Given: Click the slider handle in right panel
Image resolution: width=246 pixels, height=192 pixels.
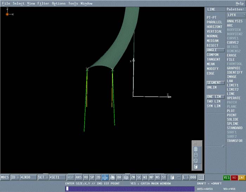Looking at the screenshot, I should pyautogui.click(x=222, y=146).
